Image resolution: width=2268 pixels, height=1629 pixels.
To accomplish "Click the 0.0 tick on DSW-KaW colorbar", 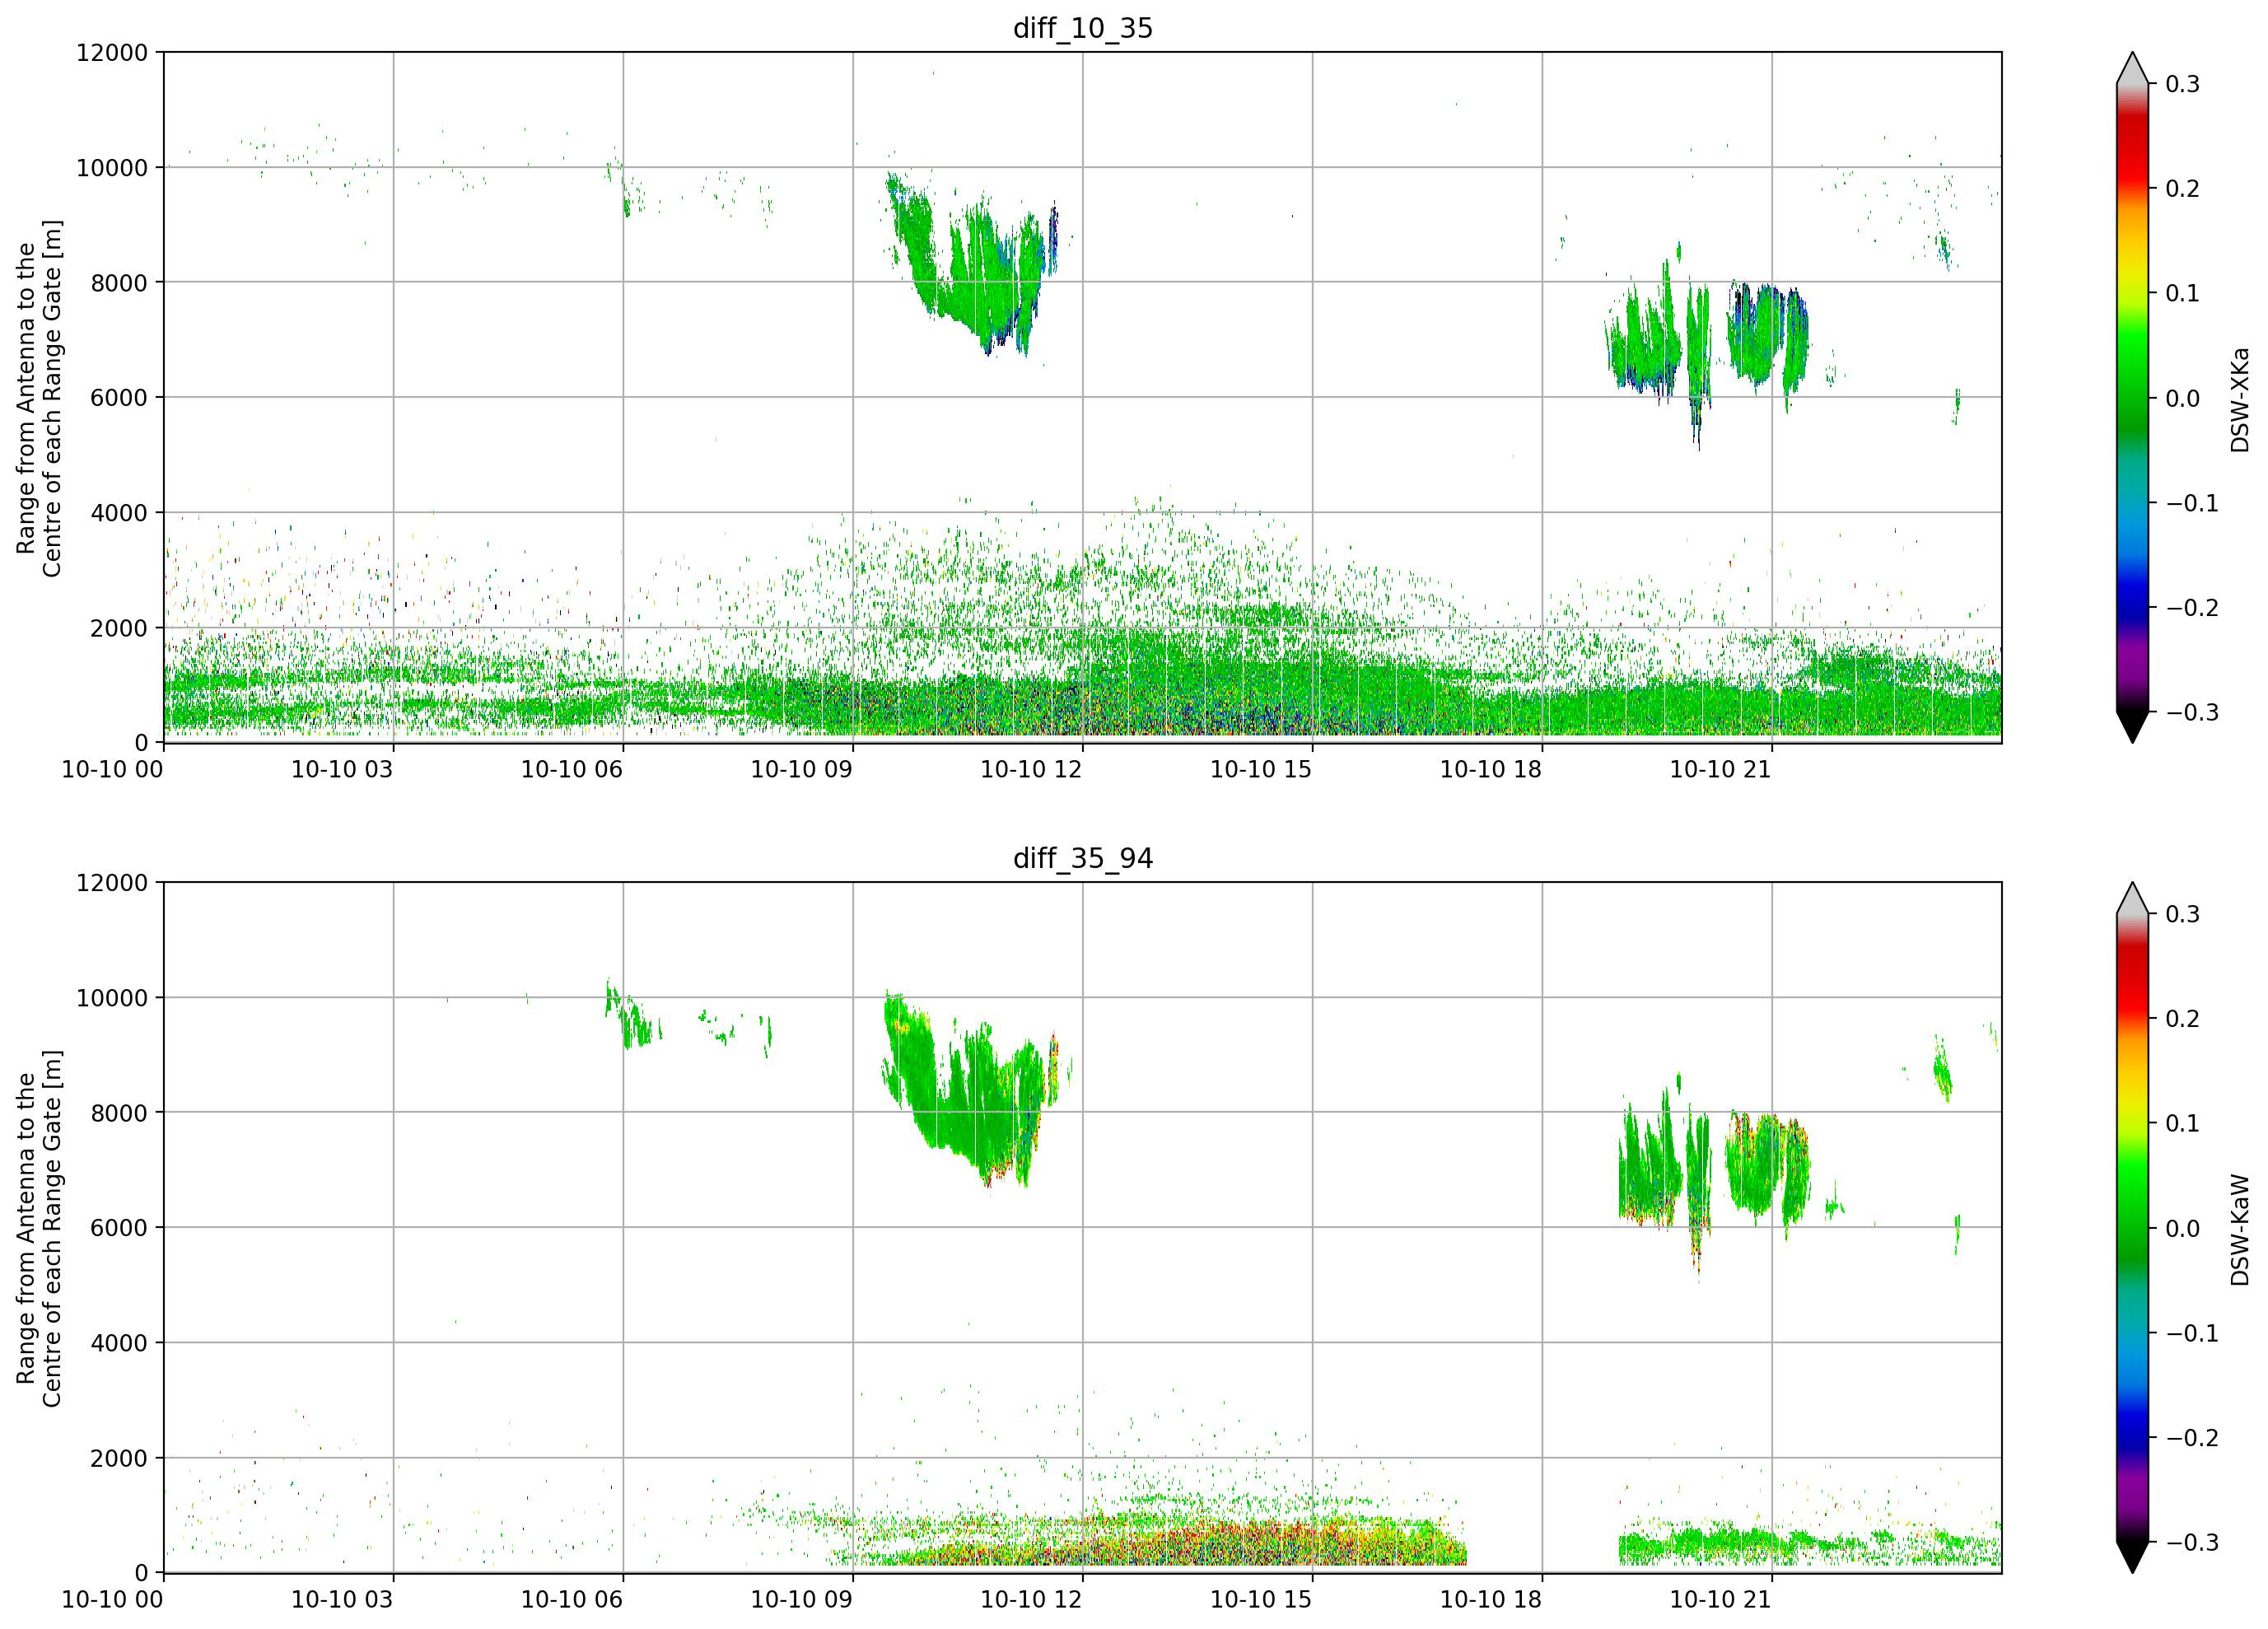I will [2183, 1228].
